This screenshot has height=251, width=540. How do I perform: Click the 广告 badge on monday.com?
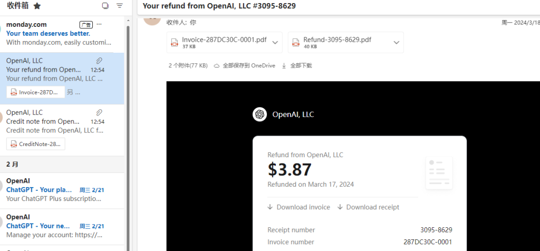coord(86,24)
